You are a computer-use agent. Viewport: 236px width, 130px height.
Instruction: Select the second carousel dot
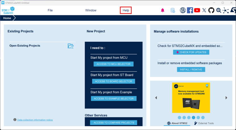(184, 118)
